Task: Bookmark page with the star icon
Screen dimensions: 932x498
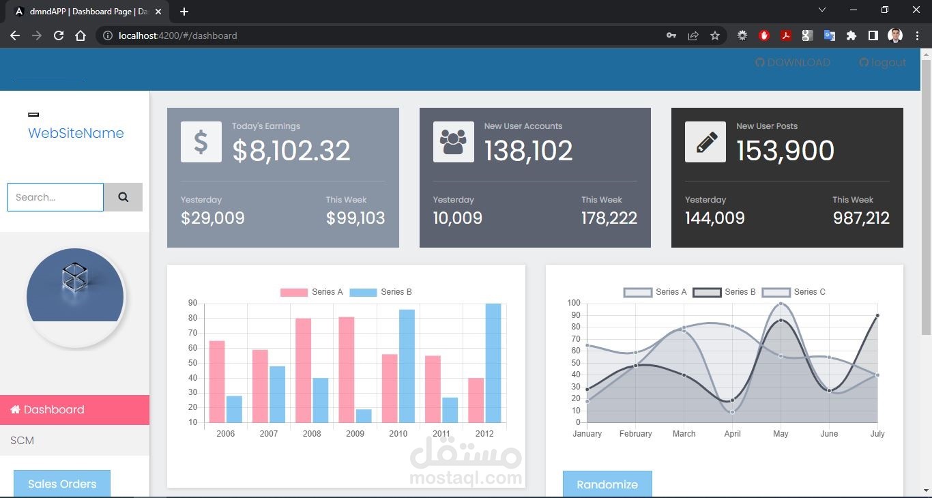Action: pyautogui.click(x=715, y=35)
